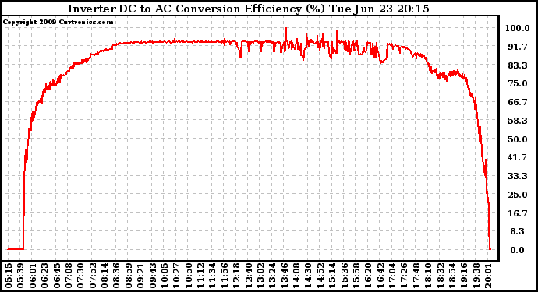The width and height of the screenshot is (538, 292).
Task: Select the 10:27 time axis label
Action: click(x=177, y=276)
